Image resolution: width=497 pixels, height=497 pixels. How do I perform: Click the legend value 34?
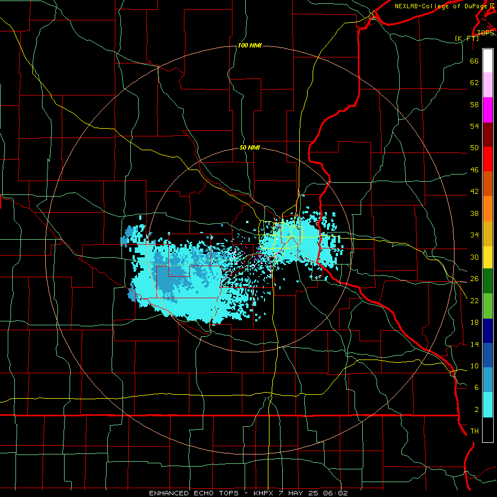pyautogui.click(x=474, y=235)
